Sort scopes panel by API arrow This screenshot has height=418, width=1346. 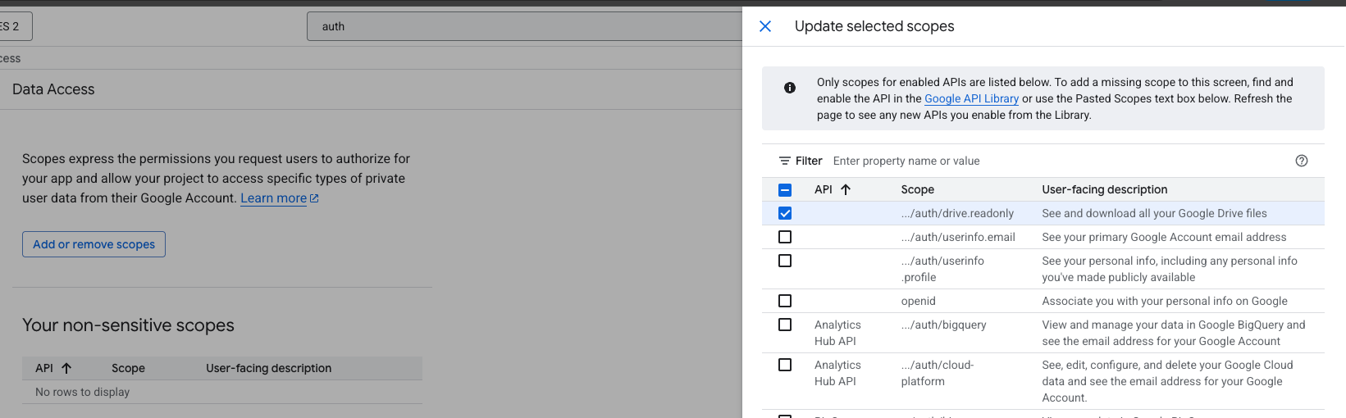(846, 189)
